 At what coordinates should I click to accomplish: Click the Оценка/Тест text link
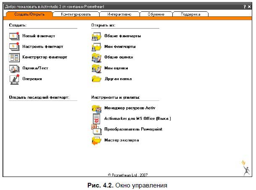pyautogui.click(x=35, y=68)
